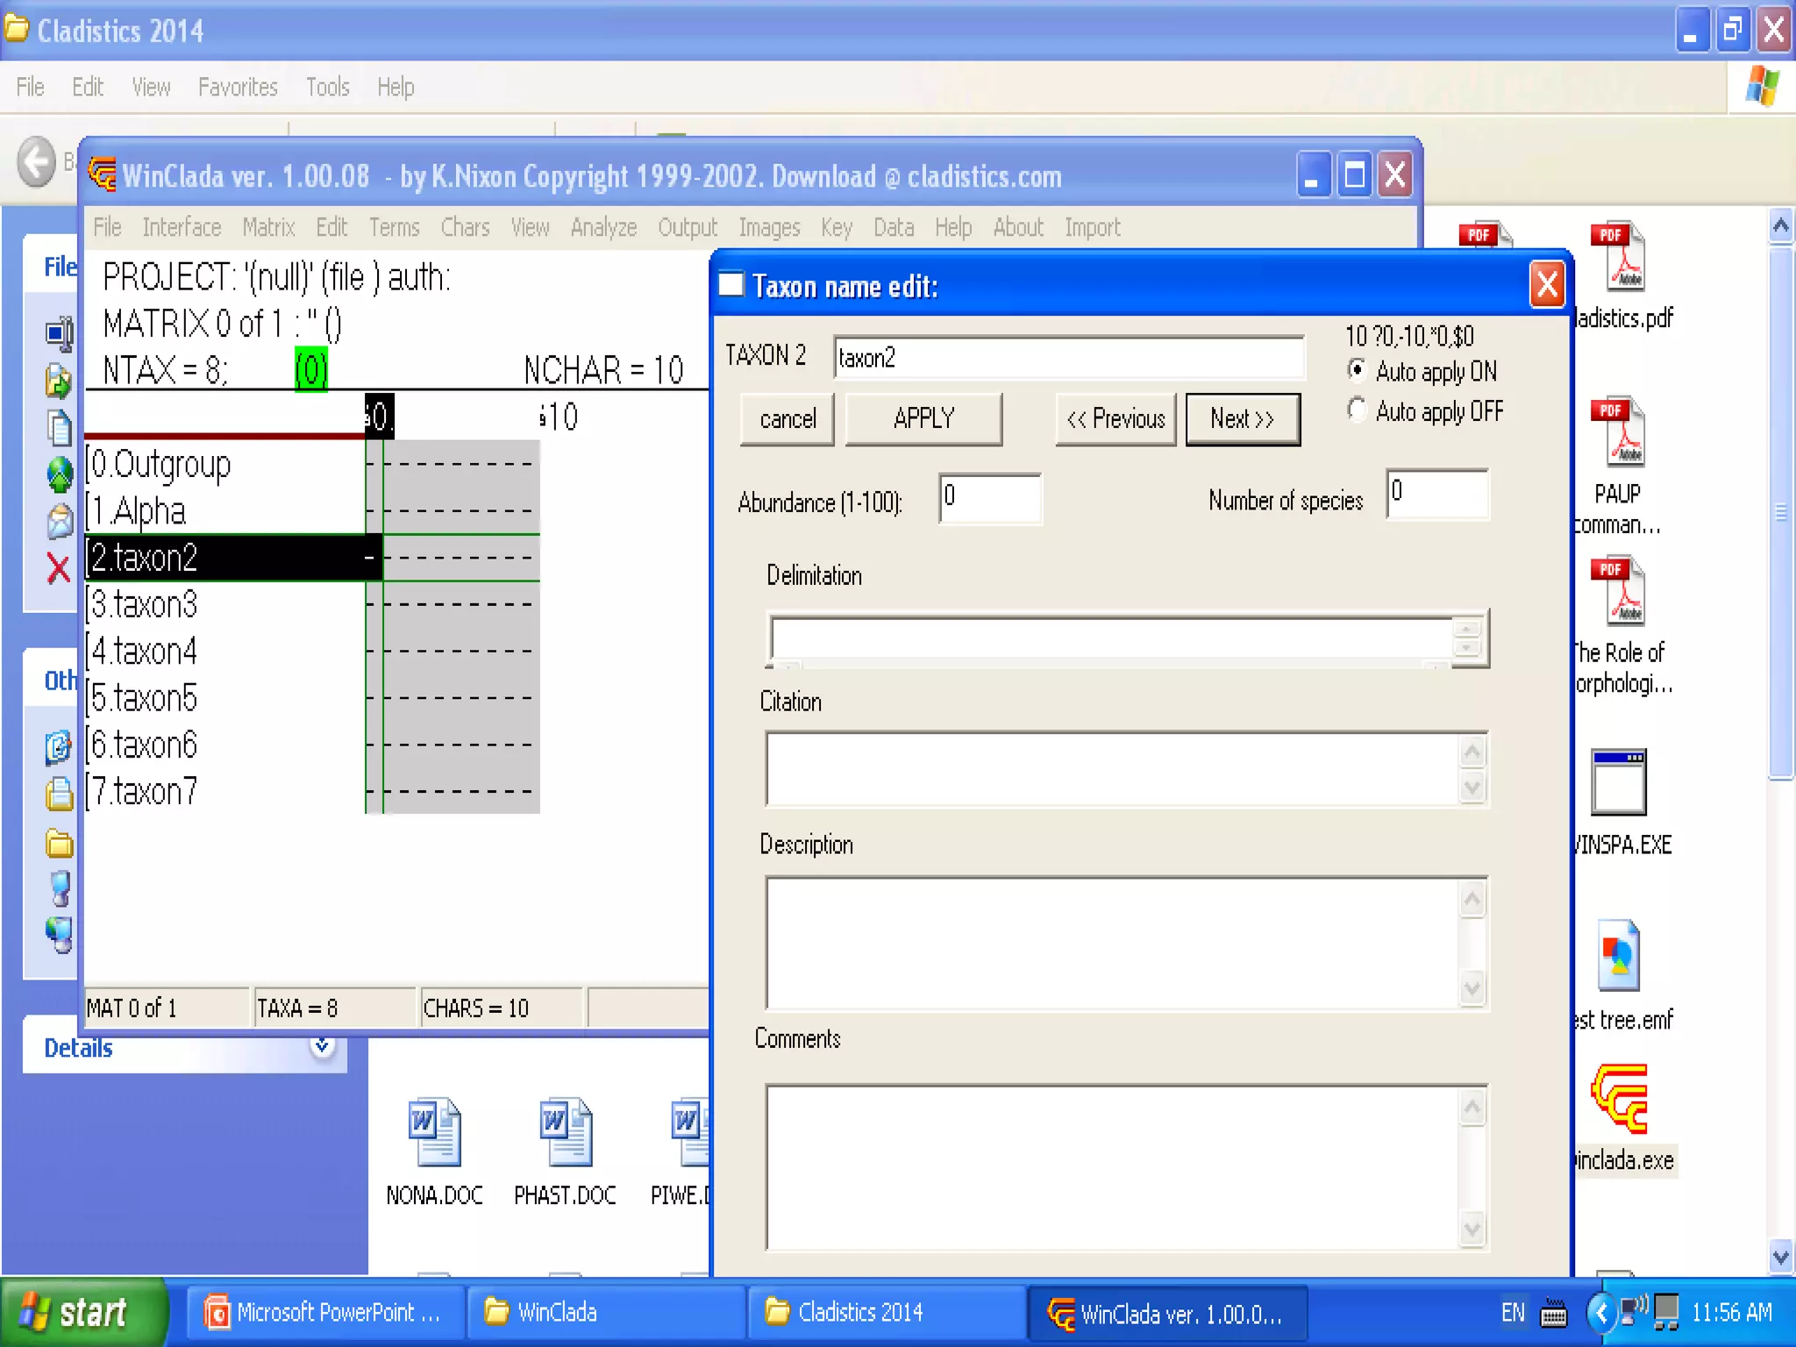The width and height of the screenshot is (1796, 1347).
Task: Click the taxon name input field
Action: tap(1067, 358)
